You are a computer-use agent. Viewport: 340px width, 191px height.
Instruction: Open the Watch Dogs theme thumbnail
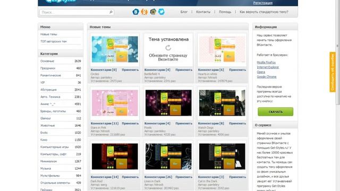tap(222, 103)
